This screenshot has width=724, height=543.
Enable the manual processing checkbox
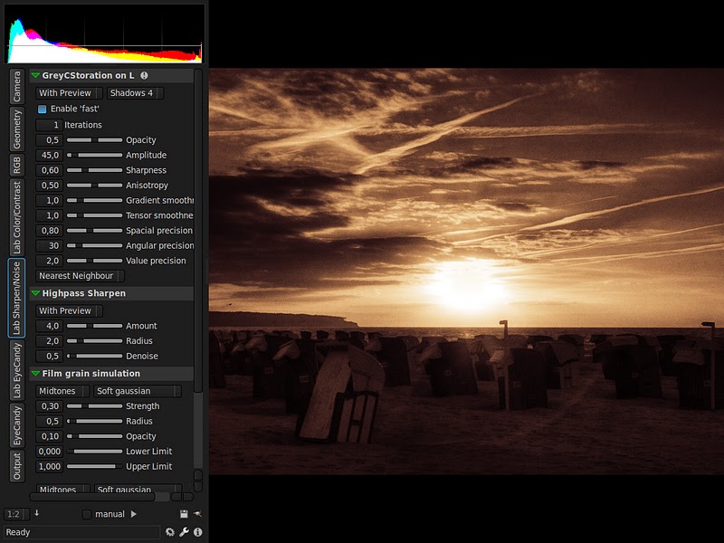coord(87,514)
